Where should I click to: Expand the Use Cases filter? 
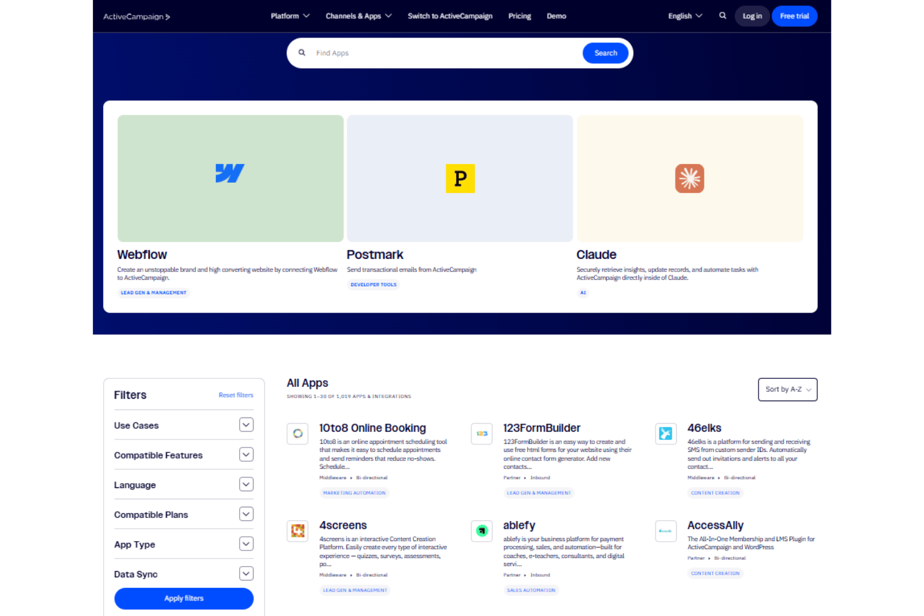[x=246, y=425]
